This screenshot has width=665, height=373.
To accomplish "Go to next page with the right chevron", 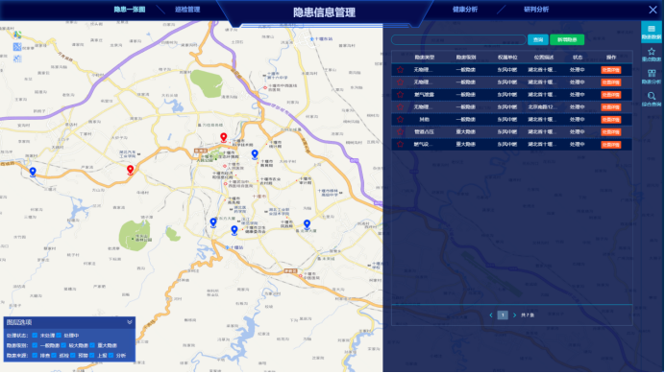I will [514, 315].
